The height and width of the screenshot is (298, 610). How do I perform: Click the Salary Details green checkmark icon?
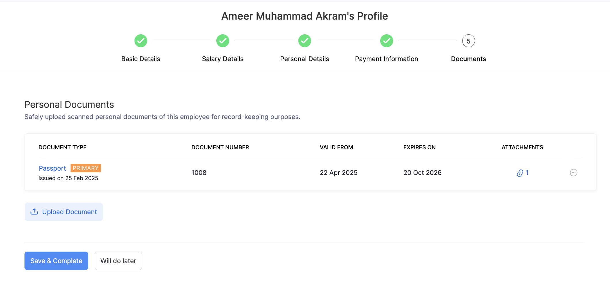(223, 41)
